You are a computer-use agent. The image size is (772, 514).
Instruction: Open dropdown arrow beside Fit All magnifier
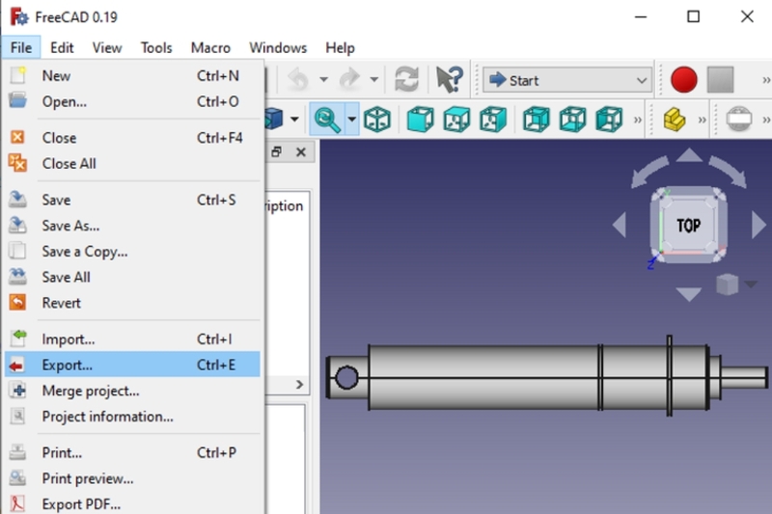tap(351, 119)
